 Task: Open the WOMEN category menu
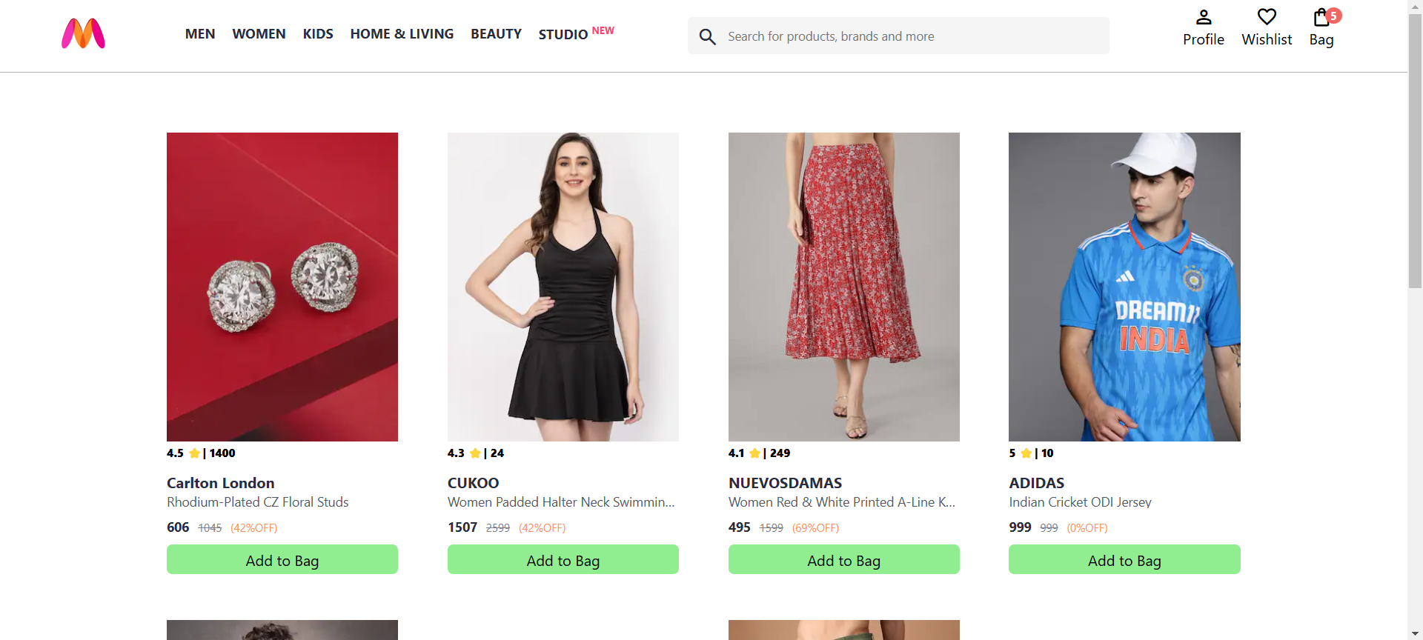click(258, 33)
